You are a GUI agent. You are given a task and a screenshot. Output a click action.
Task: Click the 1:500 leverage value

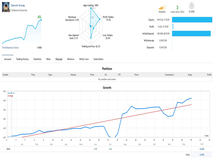click(39, 48)
